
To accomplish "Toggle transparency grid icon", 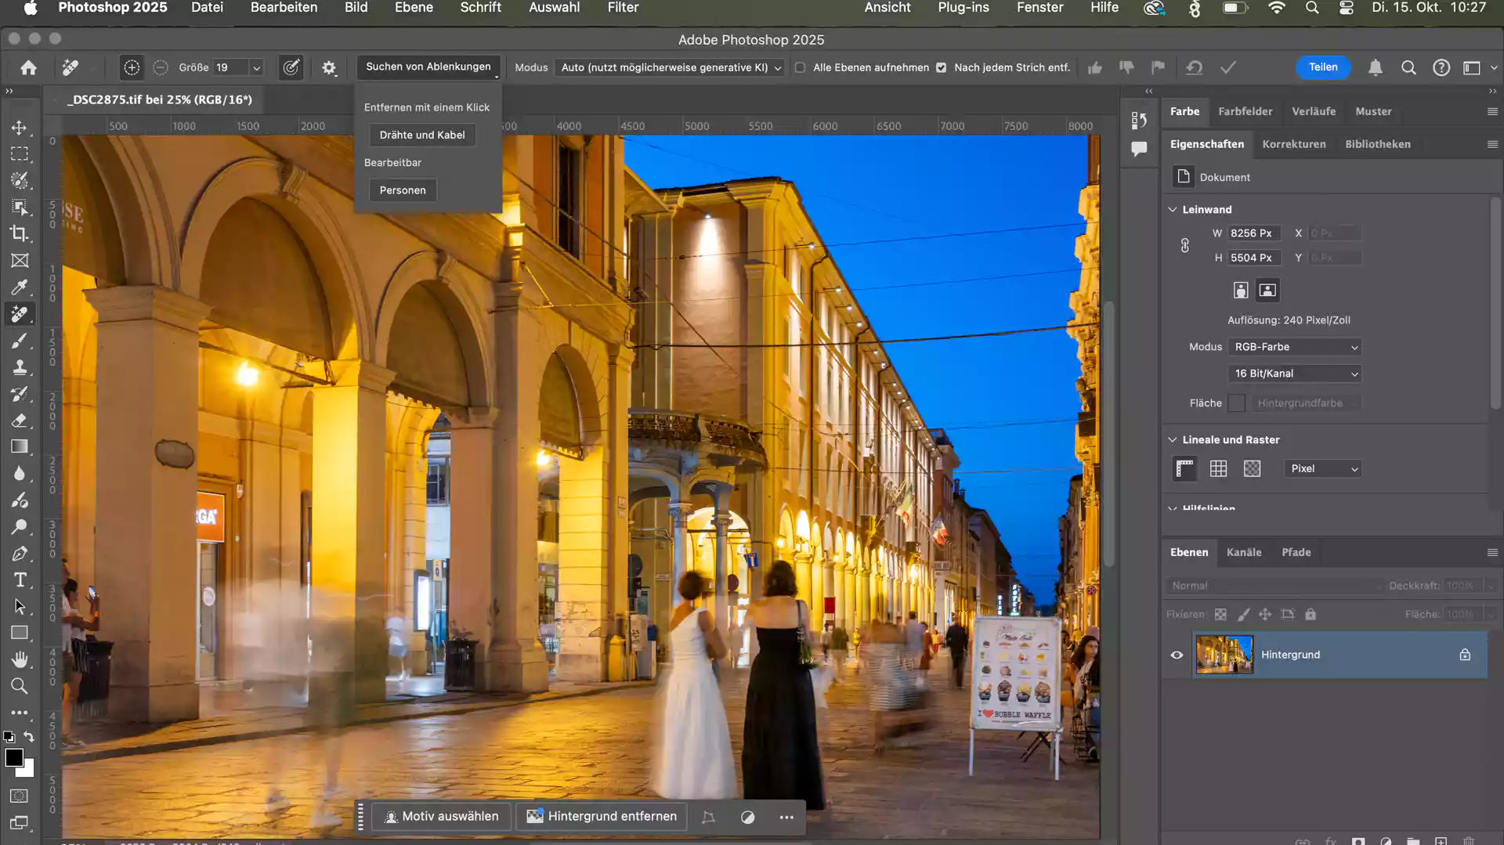I will click(x=1253, y=468).
